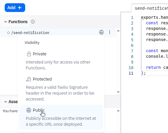Click the Functions list scroll-up arrow

[x=118, y=31]
